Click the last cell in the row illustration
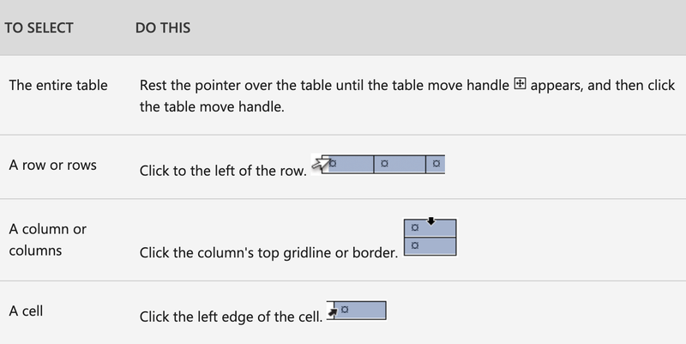Screen dimensions: 686x344 (436, 164)
